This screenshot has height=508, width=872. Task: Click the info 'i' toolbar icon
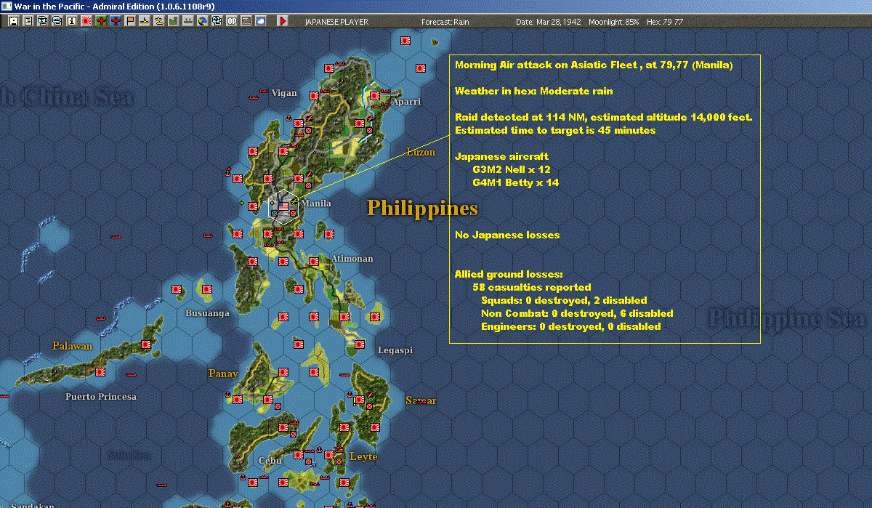point(71,21)
